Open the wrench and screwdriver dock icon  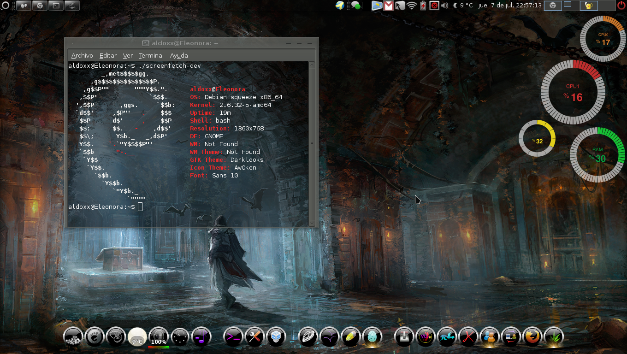coord(254,337)
